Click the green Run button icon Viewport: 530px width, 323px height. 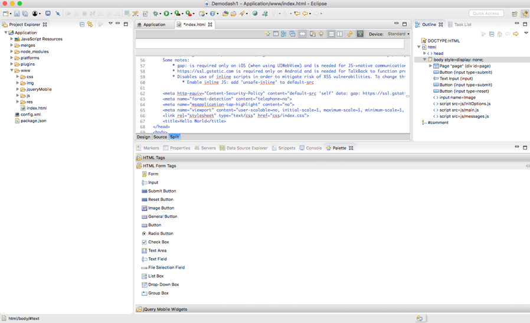[167, 14]
